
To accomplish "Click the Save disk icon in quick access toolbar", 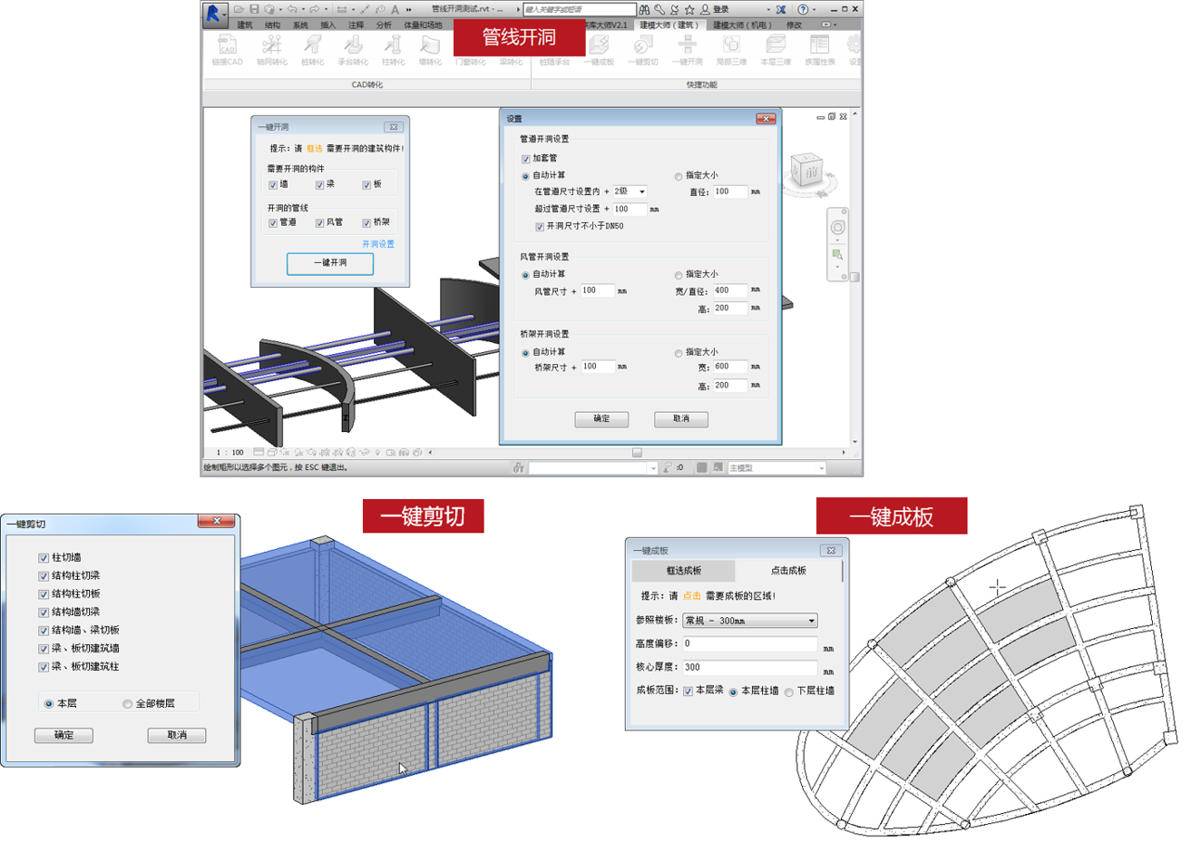I will pos(254,9).
